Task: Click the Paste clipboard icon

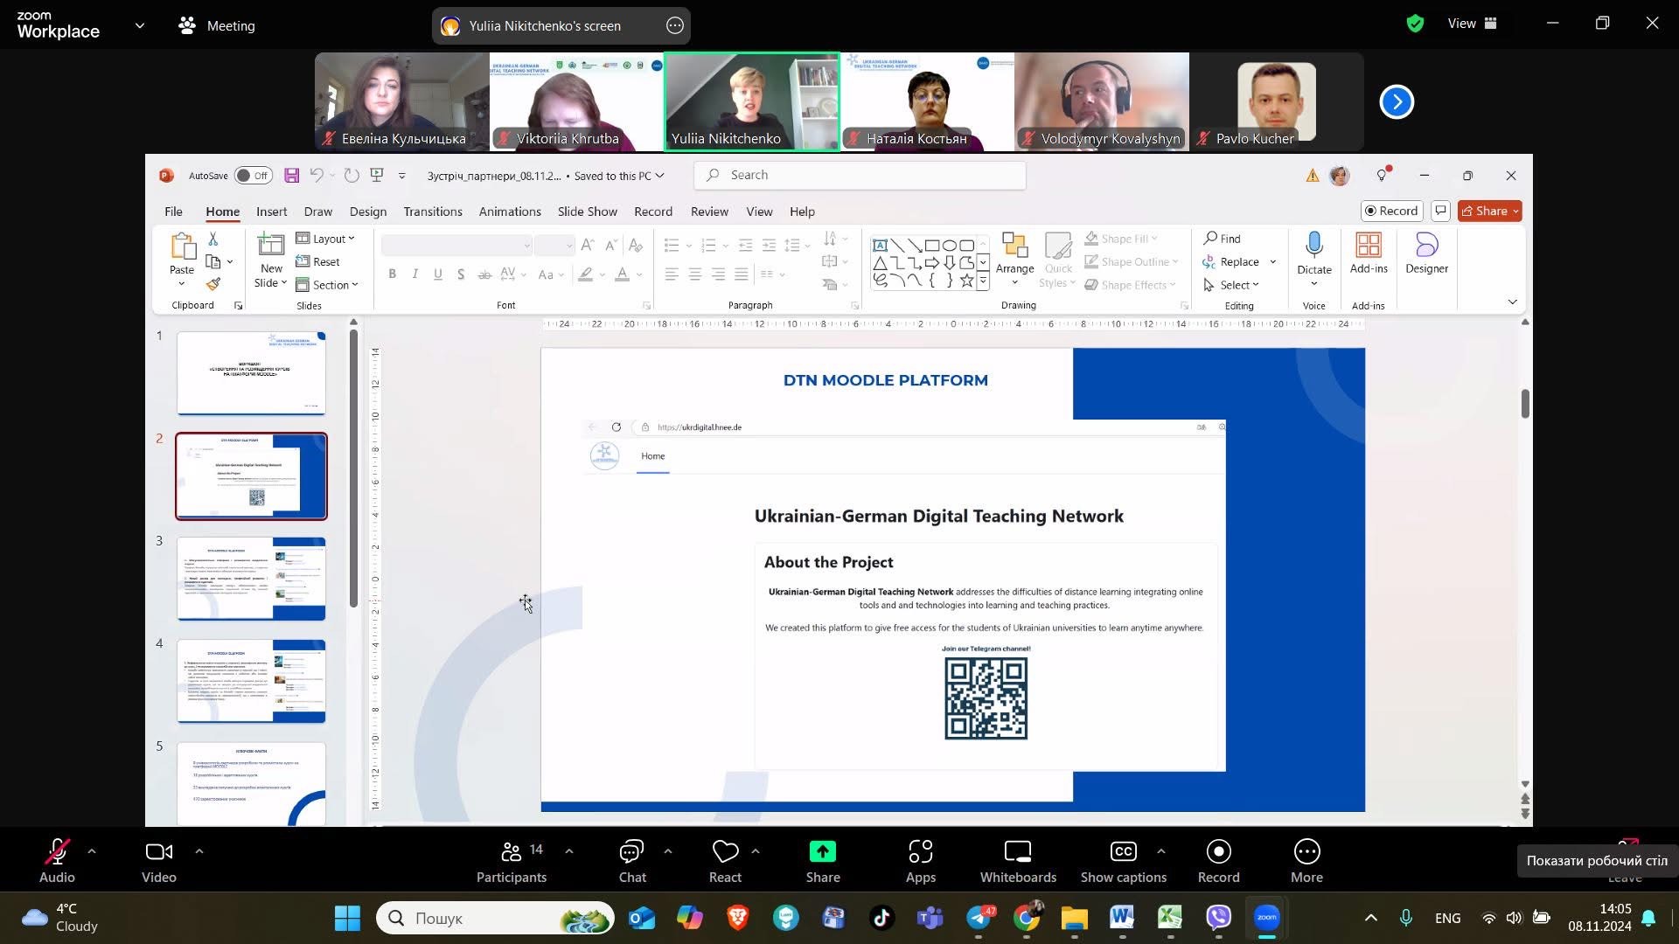Action: point(182,247)
